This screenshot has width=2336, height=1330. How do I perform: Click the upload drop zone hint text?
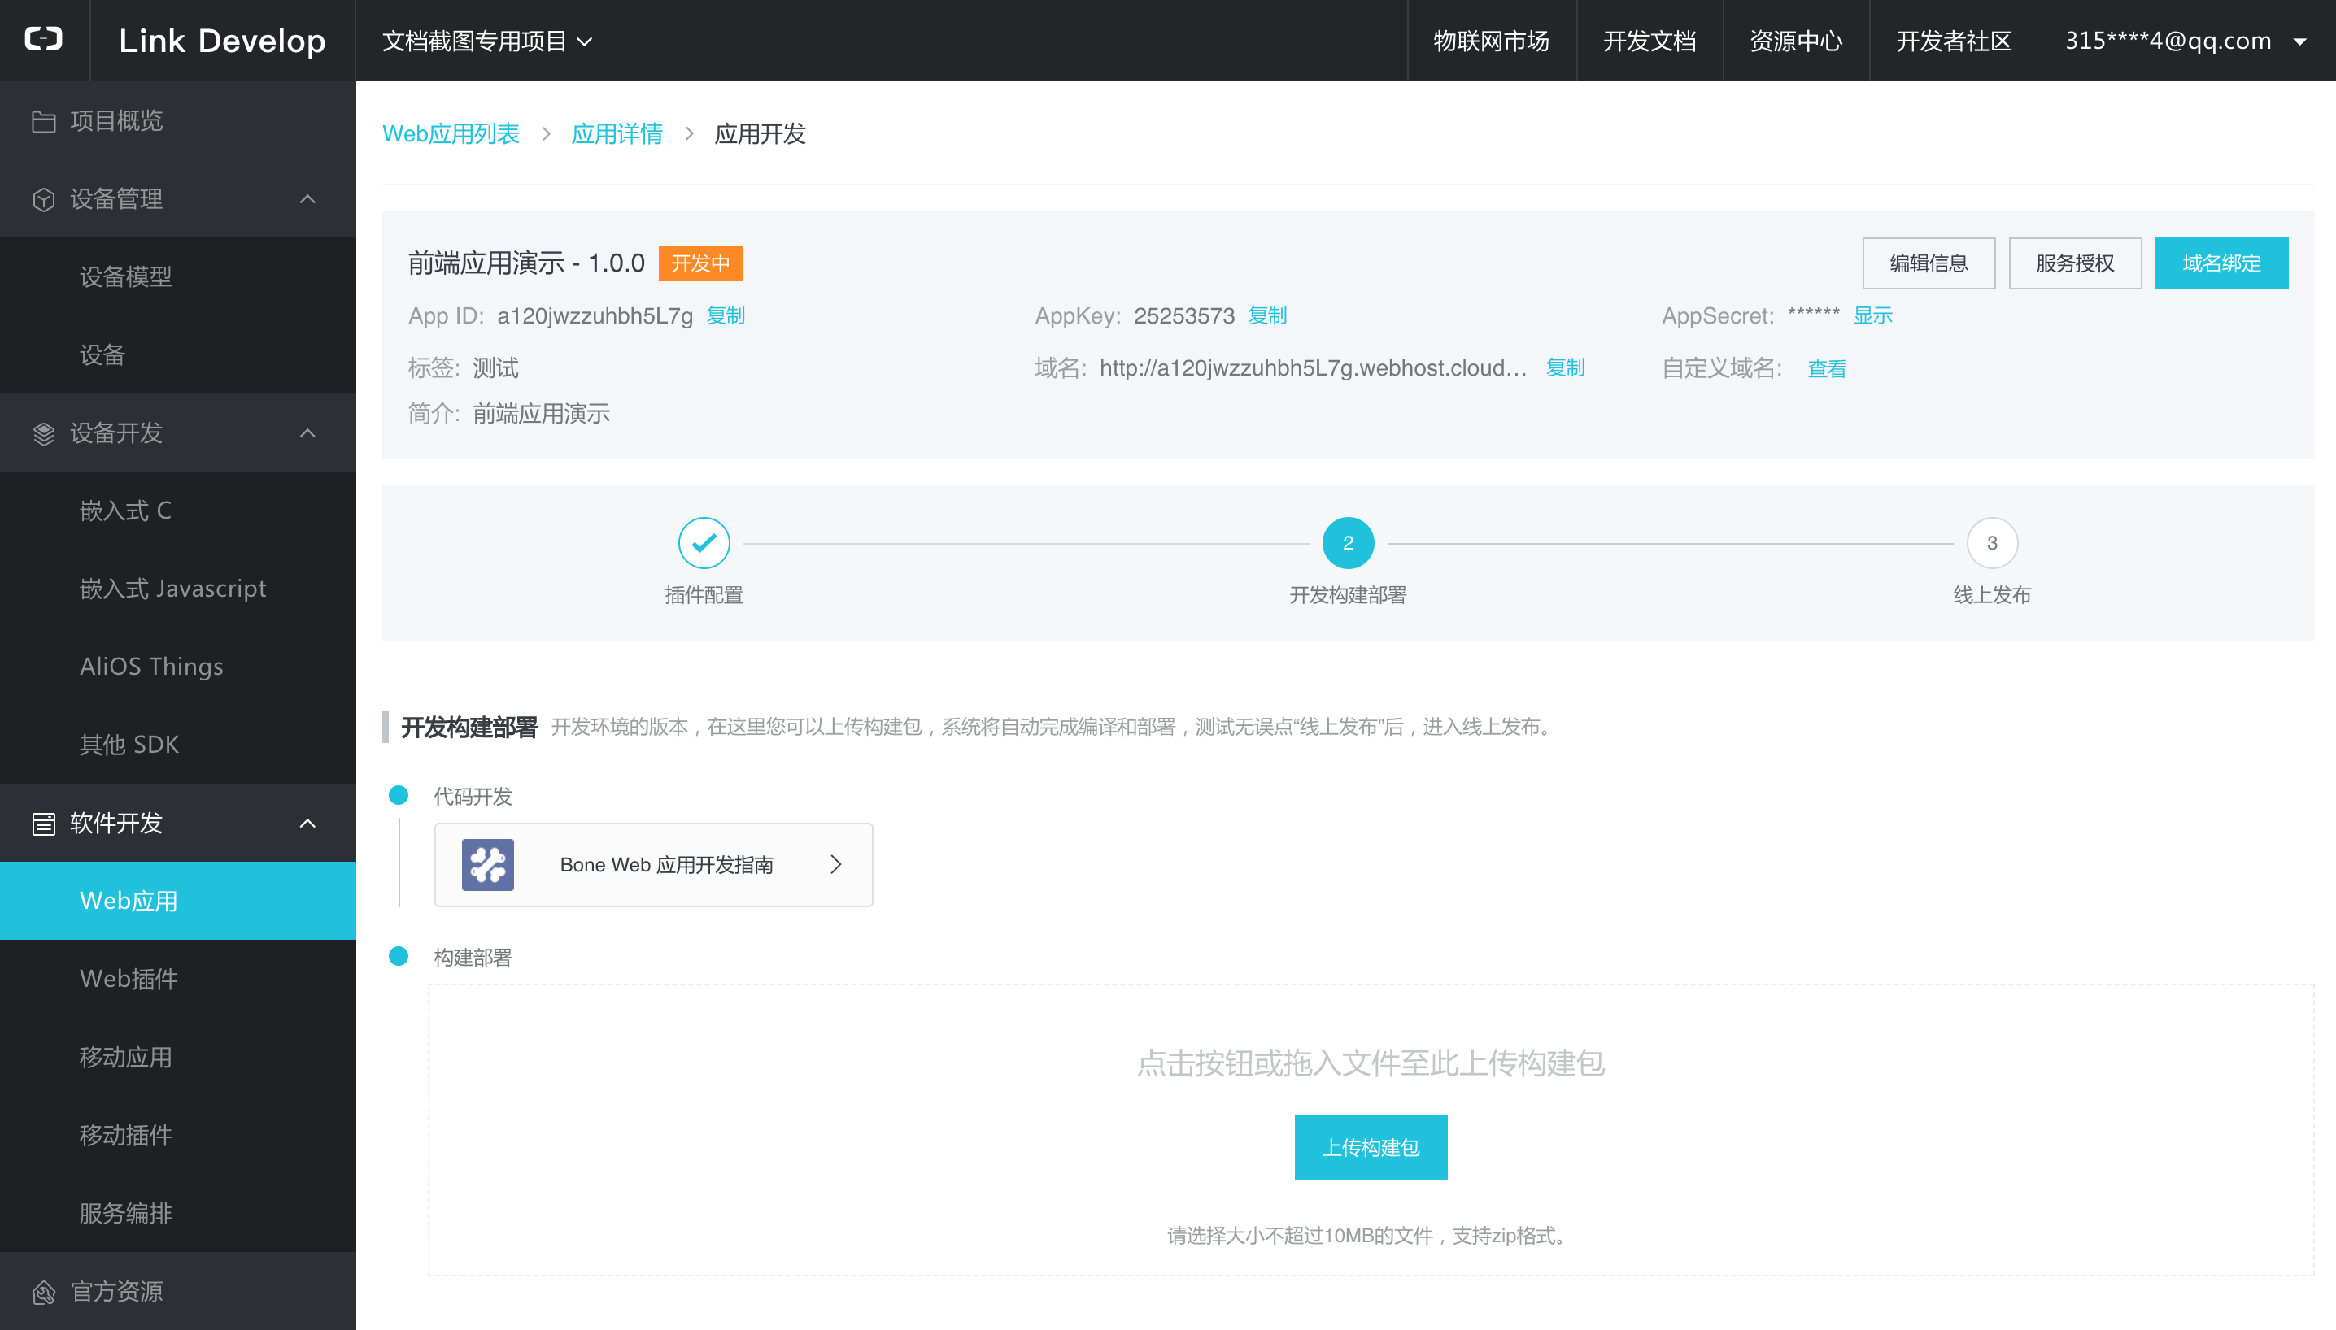tap(1371, 1063)
